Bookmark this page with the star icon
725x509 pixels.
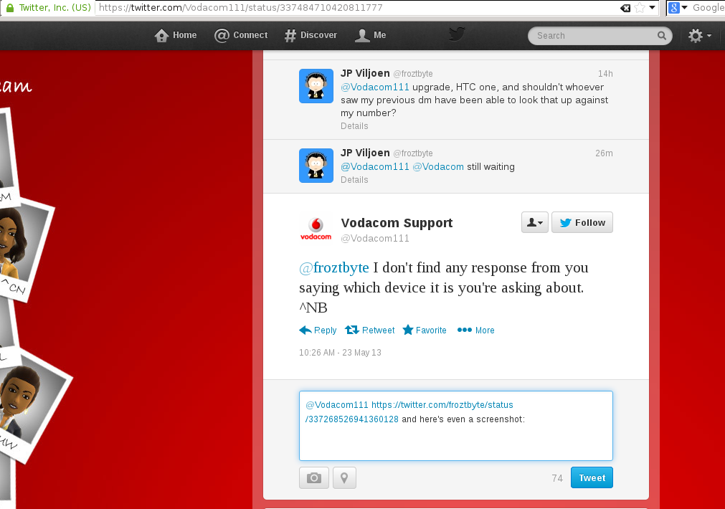640,8
